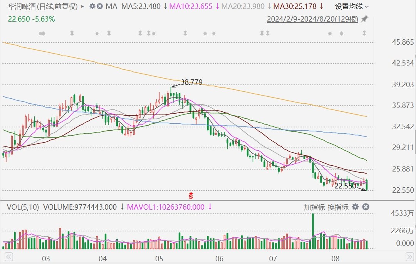Toggle MA10 moving average line visibility
The image size is (416, 264).
click(192, 7)
